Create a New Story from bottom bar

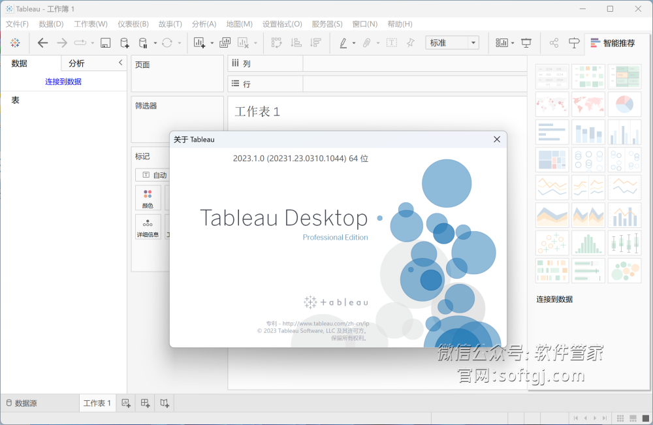pos(164,403)
